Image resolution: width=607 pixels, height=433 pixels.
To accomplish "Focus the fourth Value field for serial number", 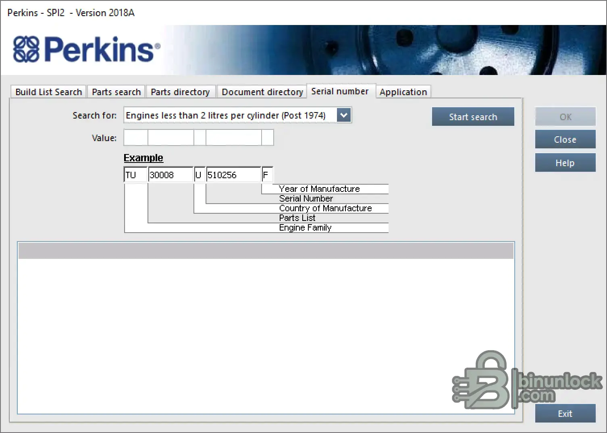I will 234,137.
